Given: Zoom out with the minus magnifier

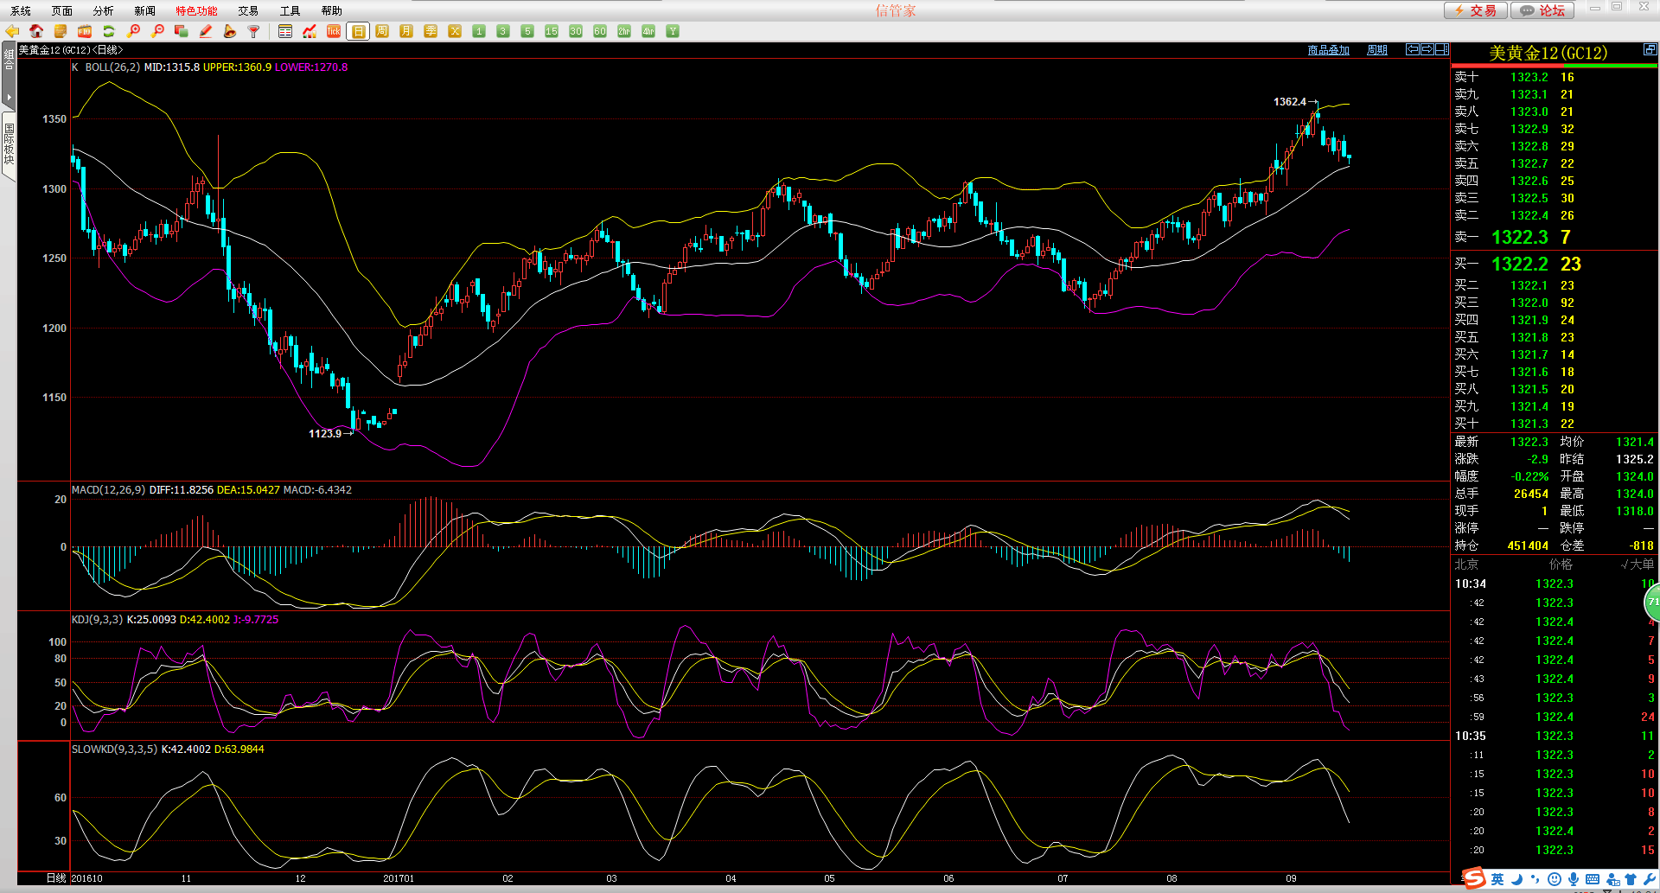Looking at the screenshot, I should [157, 31].
